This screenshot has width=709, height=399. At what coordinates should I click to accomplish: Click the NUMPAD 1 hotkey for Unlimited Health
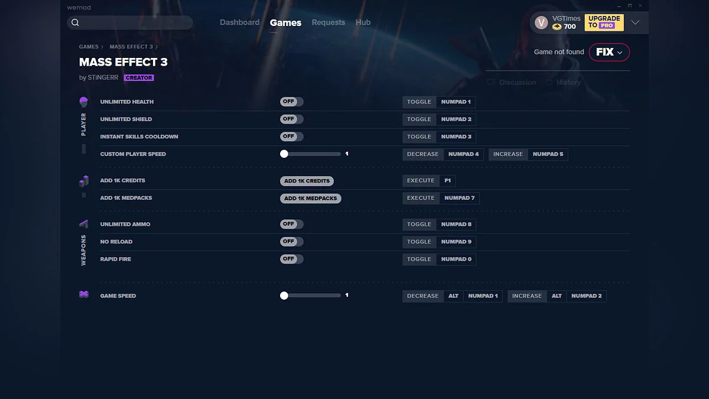[x=456, y=102]
